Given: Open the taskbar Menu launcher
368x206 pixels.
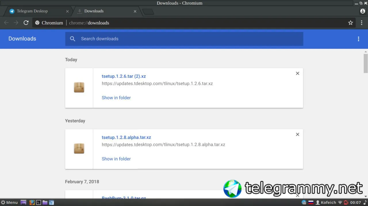Looking at the screenshot, I should 9,202.
